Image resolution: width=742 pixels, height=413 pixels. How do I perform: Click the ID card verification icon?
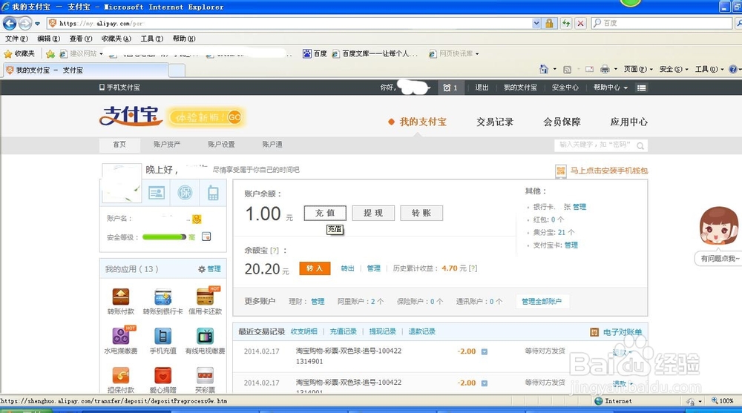pyautogui.click(x=156, y=192)
